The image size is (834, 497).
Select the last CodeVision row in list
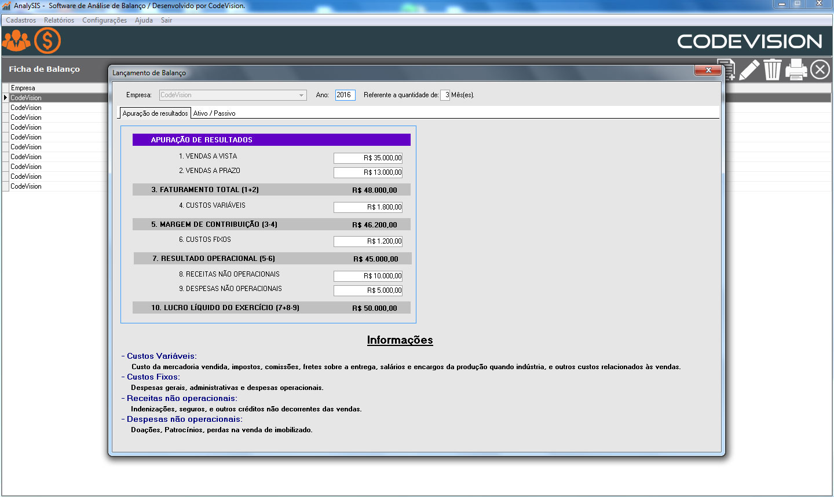click(26, 186)
